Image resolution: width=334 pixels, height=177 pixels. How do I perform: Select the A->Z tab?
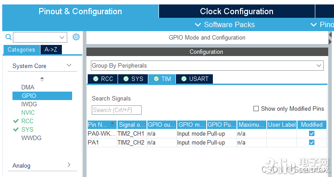[51, 49]
